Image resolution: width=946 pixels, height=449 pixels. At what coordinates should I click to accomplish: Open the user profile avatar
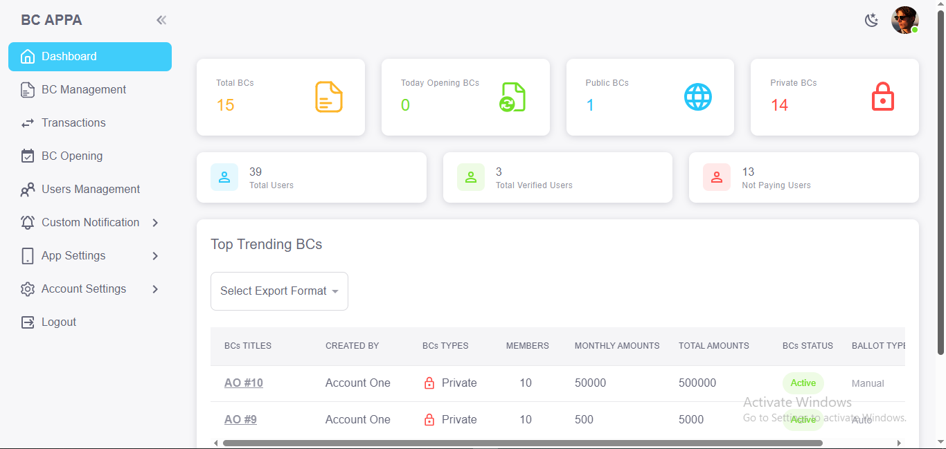[x=904, y=20]
